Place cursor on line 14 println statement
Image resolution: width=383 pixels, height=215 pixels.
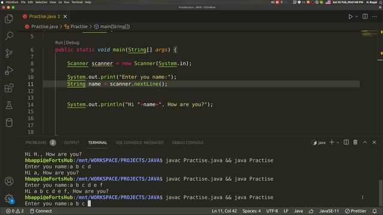coord(140,105)
